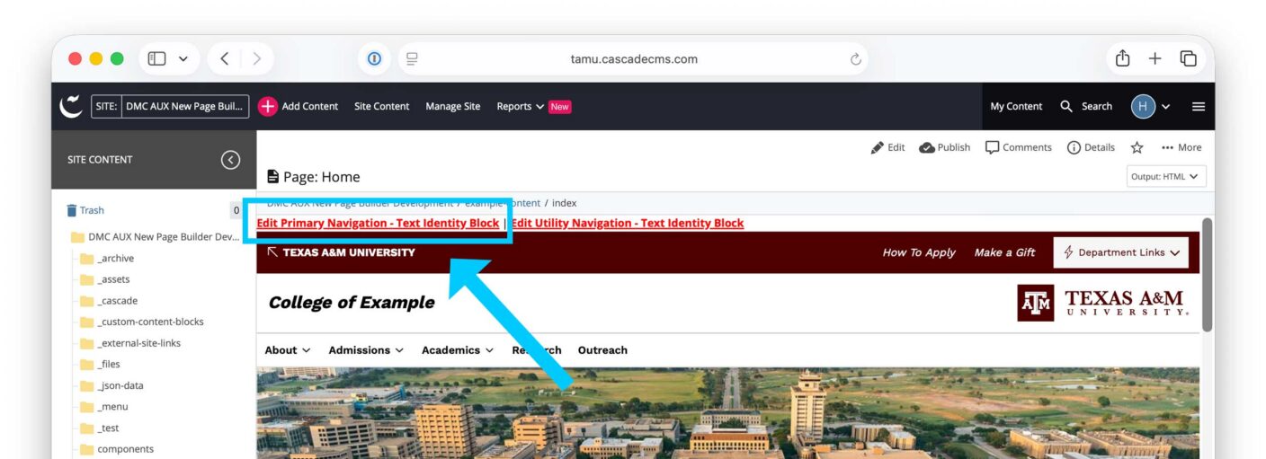Star this page as favorite

1137,147
